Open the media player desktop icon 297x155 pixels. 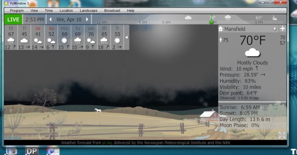tap(53, 151)
